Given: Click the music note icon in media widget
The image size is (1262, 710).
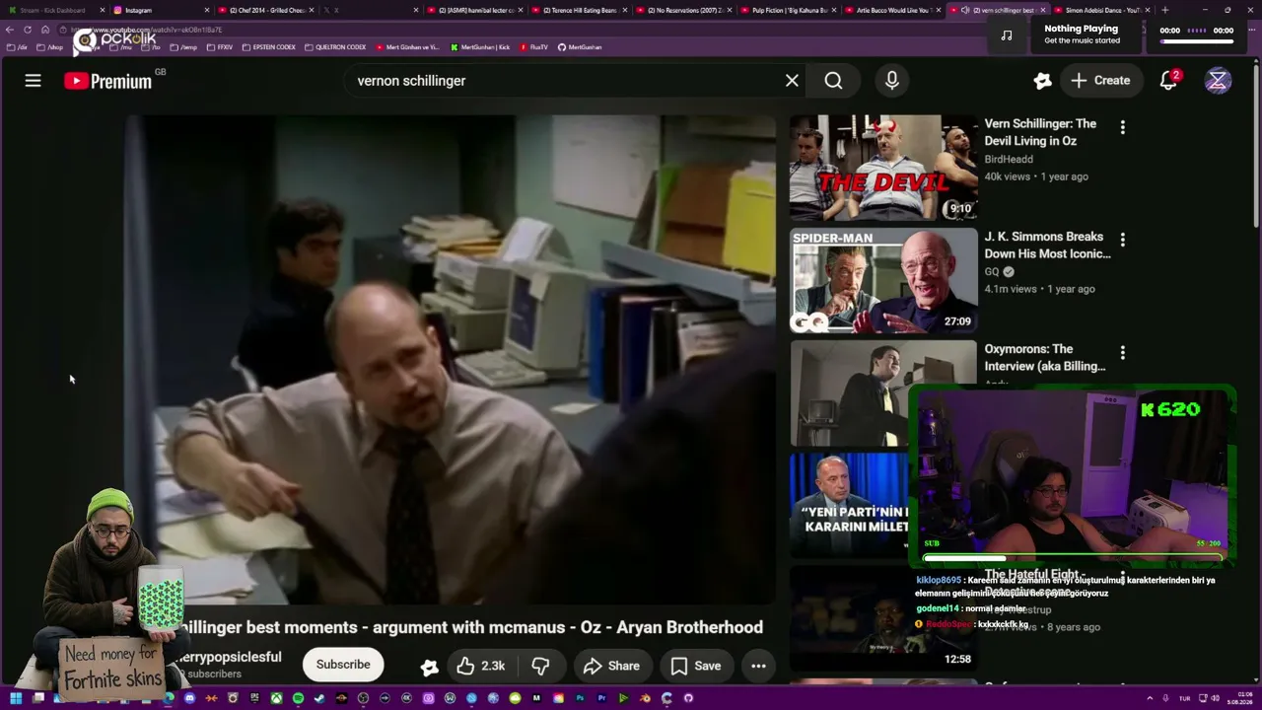Looking at the screenshot, I should 1007,35.
